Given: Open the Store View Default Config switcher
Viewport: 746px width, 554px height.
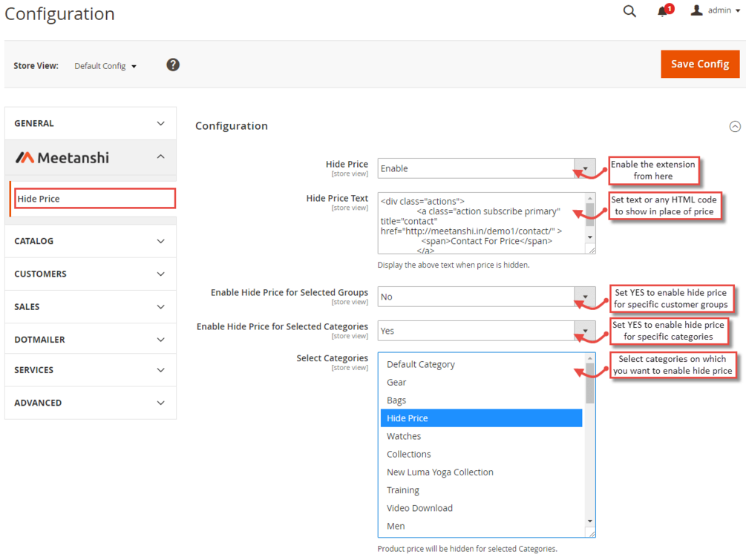Looking at the screenshot, I should point(105,66).
